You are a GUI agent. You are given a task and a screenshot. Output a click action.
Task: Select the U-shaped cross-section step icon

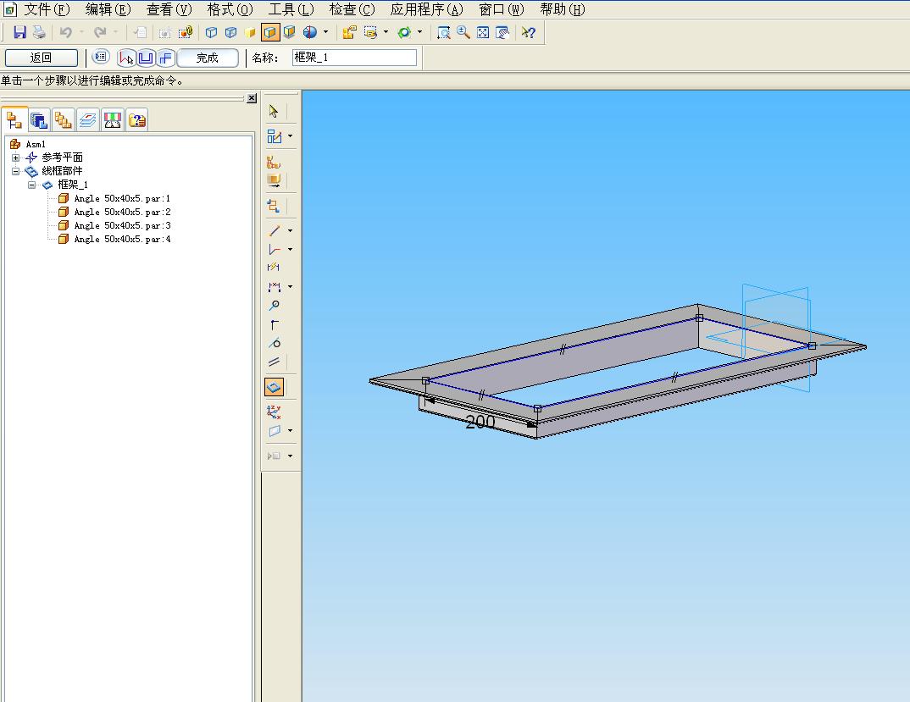click(146, 58)
